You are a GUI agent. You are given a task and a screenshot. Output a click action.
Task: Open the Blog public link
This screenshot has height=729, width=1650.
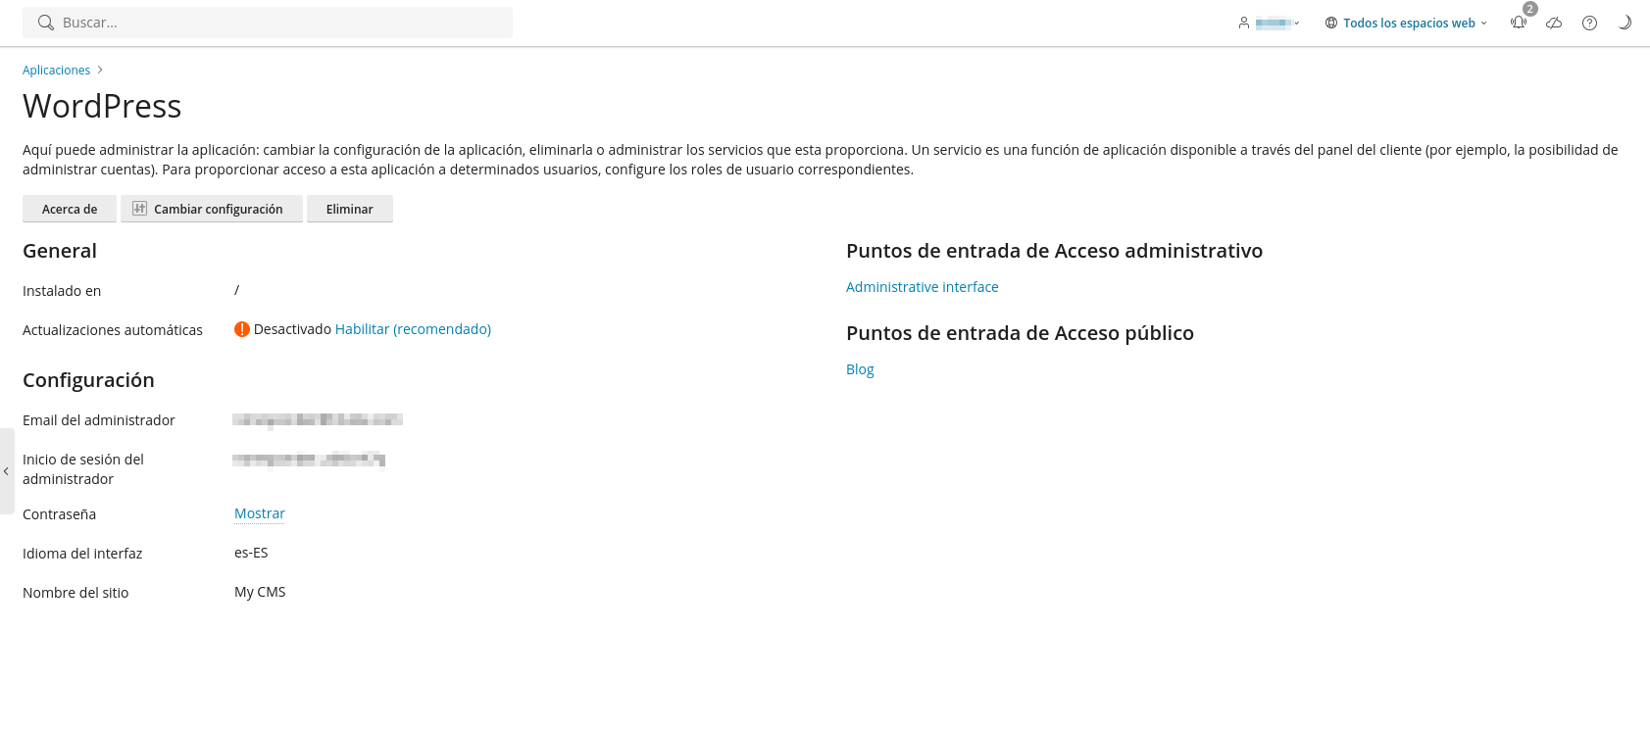pyautogui.click(x=860, y=369)
